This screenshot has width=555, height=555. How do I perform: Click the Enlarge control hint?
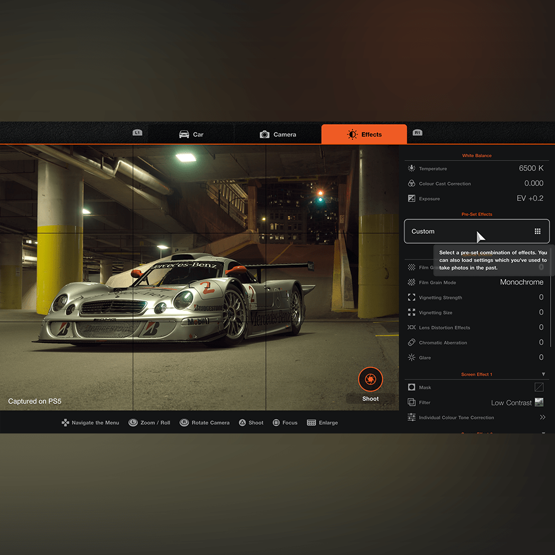(322, 423)
